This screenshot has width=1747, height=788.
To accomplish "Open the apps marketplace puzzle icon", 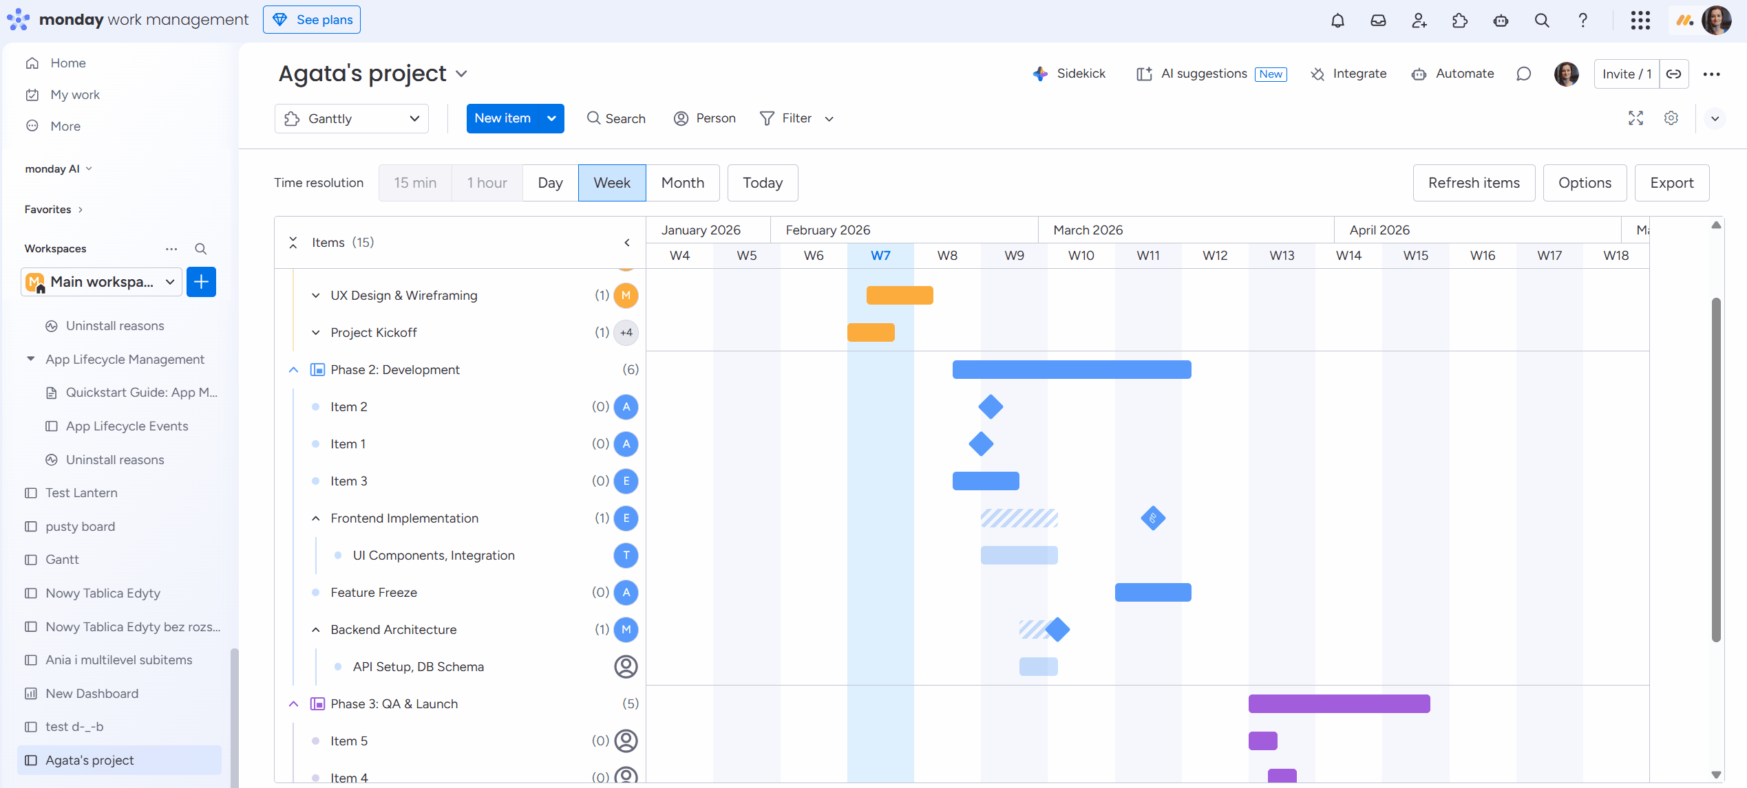I will coord(1460,20).
